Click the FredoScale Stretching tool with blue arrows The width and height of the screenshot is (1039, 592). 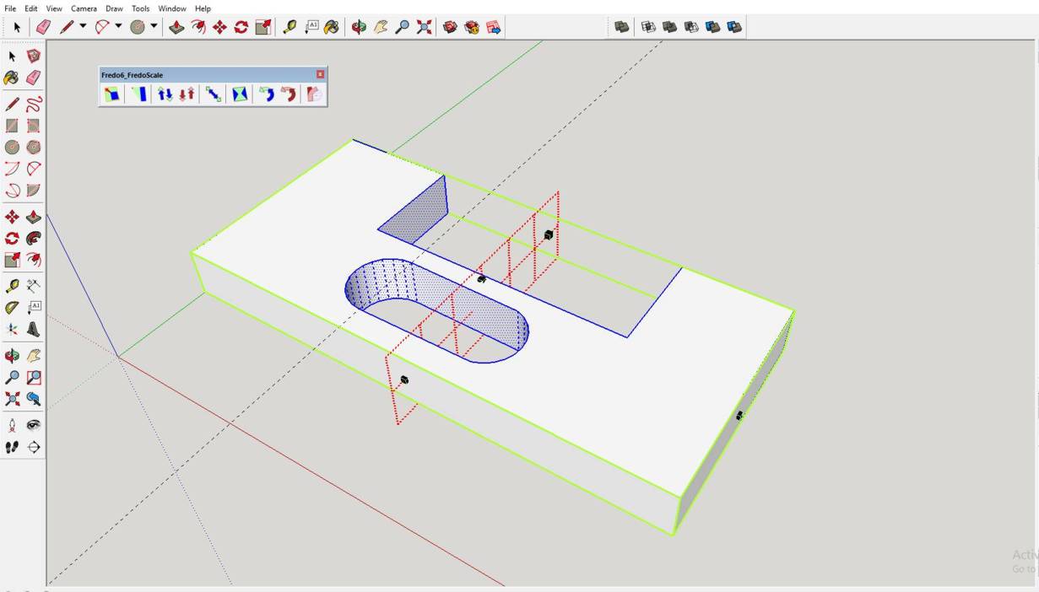pos(165,94)
